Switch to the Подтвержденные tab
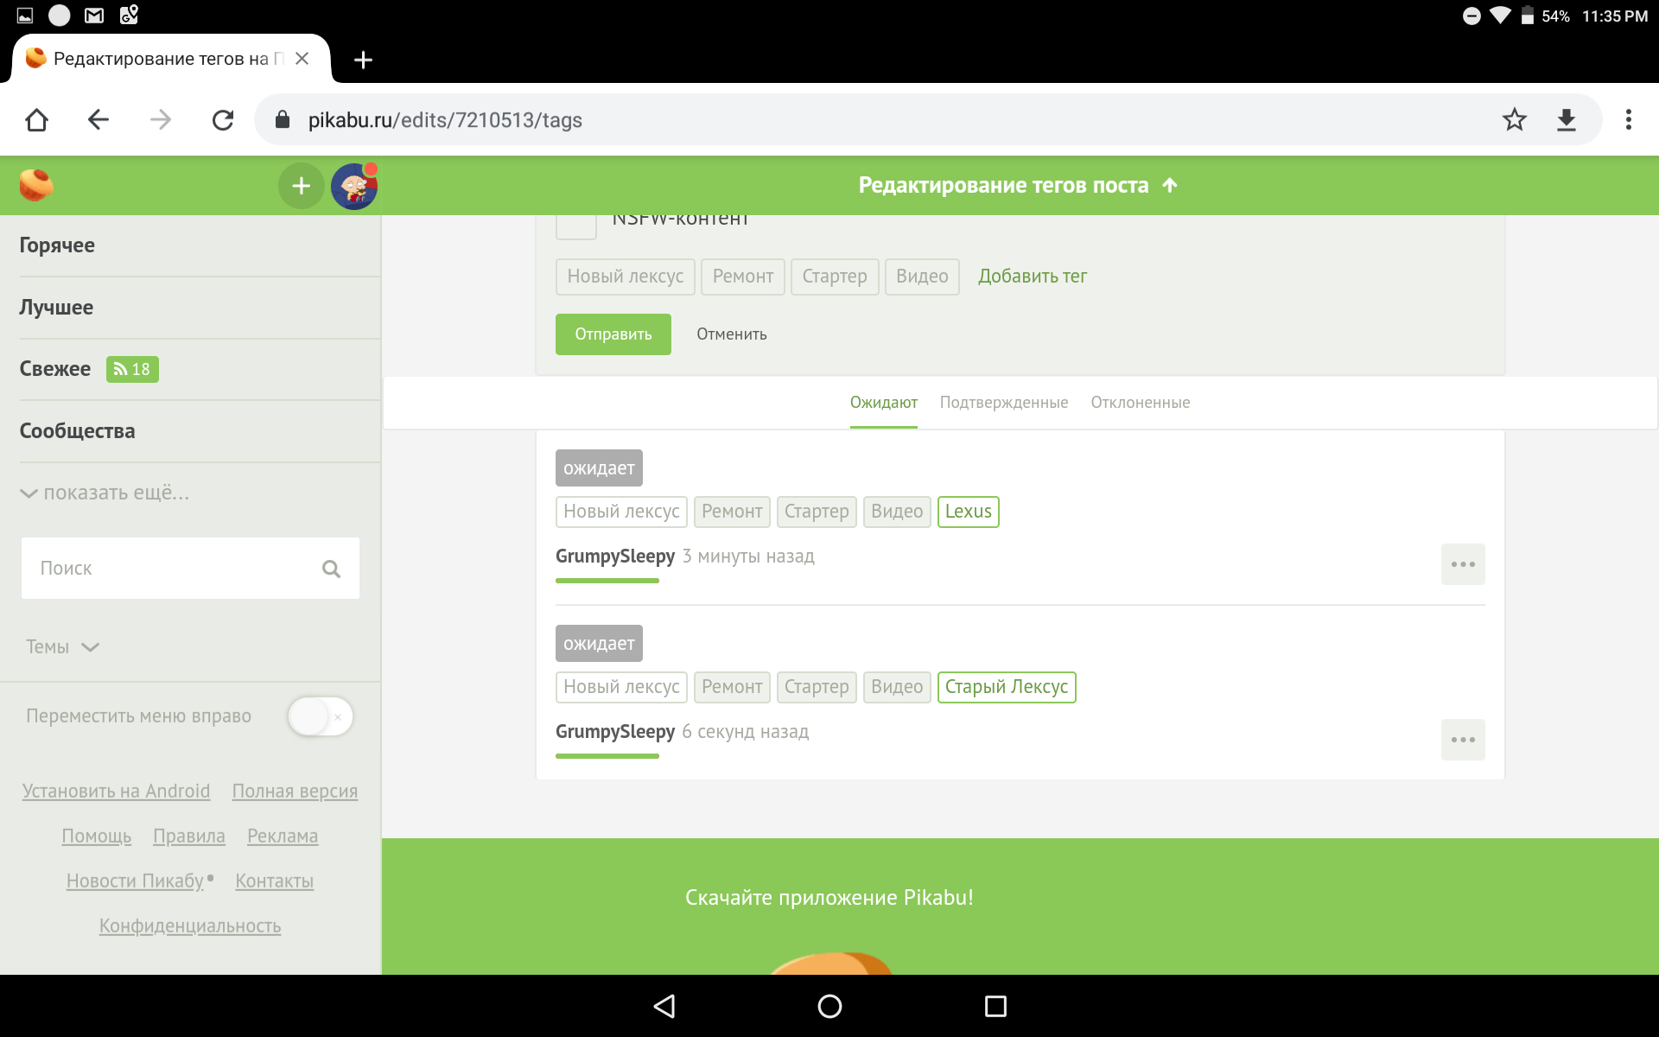The image size is (1659, 1037). tap(1003, 403)
